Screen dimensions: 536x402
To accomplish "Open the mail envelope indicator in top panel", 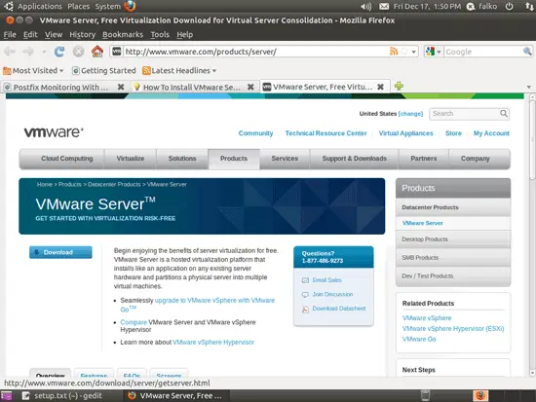I will [384, 6].
